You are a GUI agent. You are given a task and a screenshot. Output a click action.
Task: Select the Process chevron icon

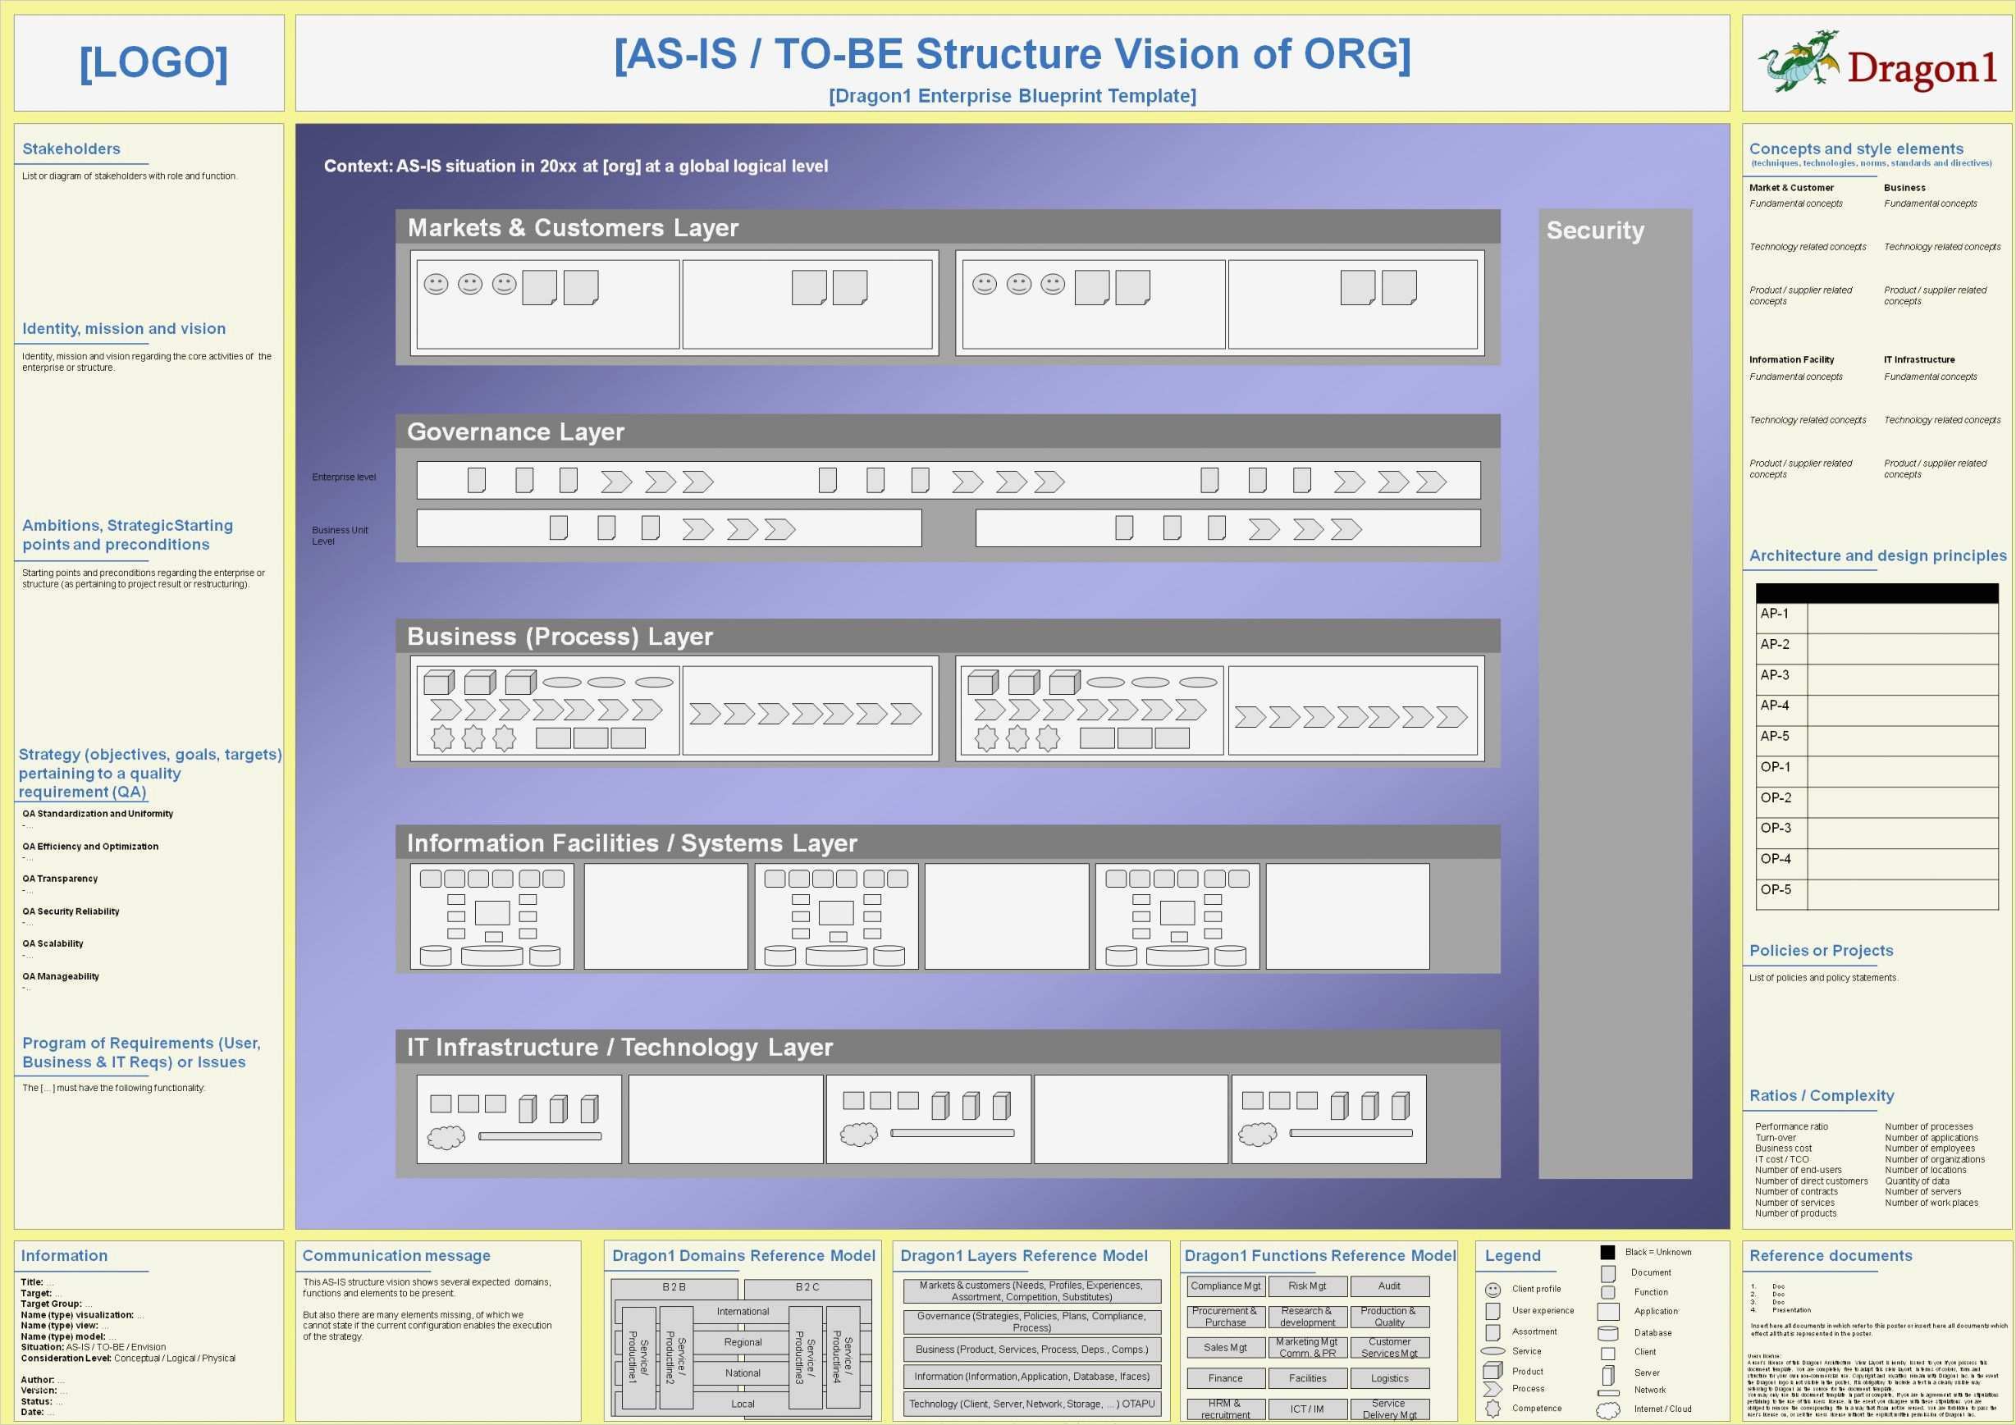coord(1493,1388)
